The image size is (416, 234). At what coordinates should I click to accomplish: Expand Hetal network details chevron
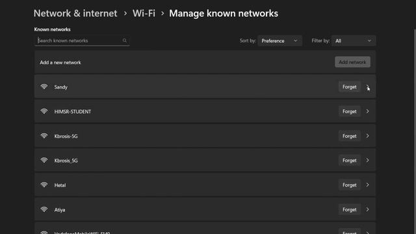point(367,185)
